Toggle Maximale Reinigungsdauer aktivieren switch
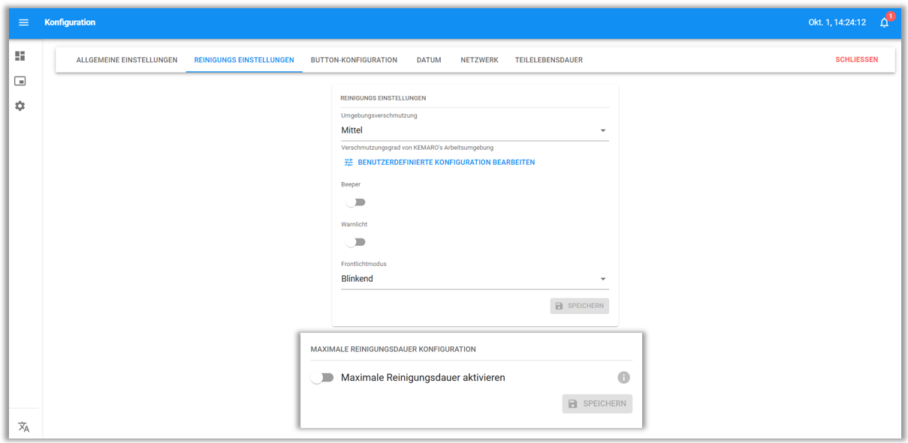 click(322, 378)
